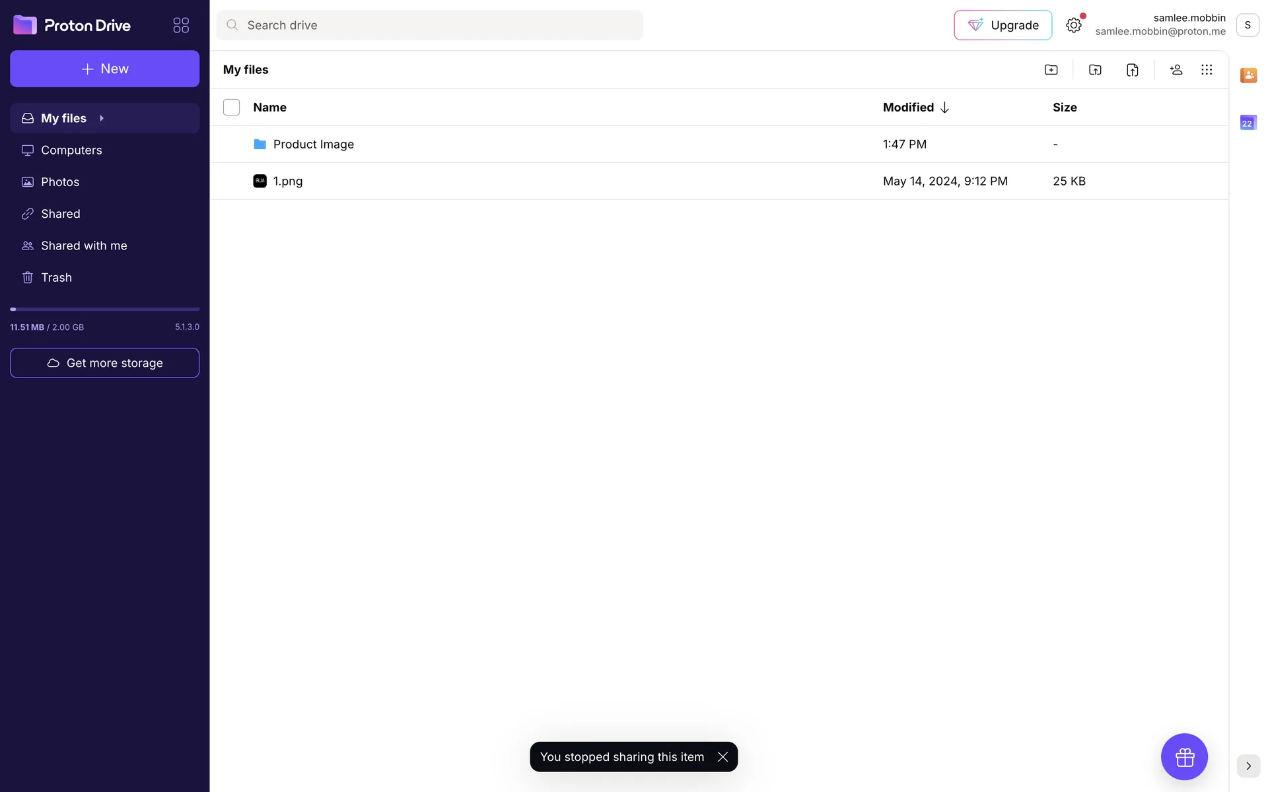Screen dimensions: 1268x792
Task: Open settings gear icon
Action: [x=1074, y=25]
